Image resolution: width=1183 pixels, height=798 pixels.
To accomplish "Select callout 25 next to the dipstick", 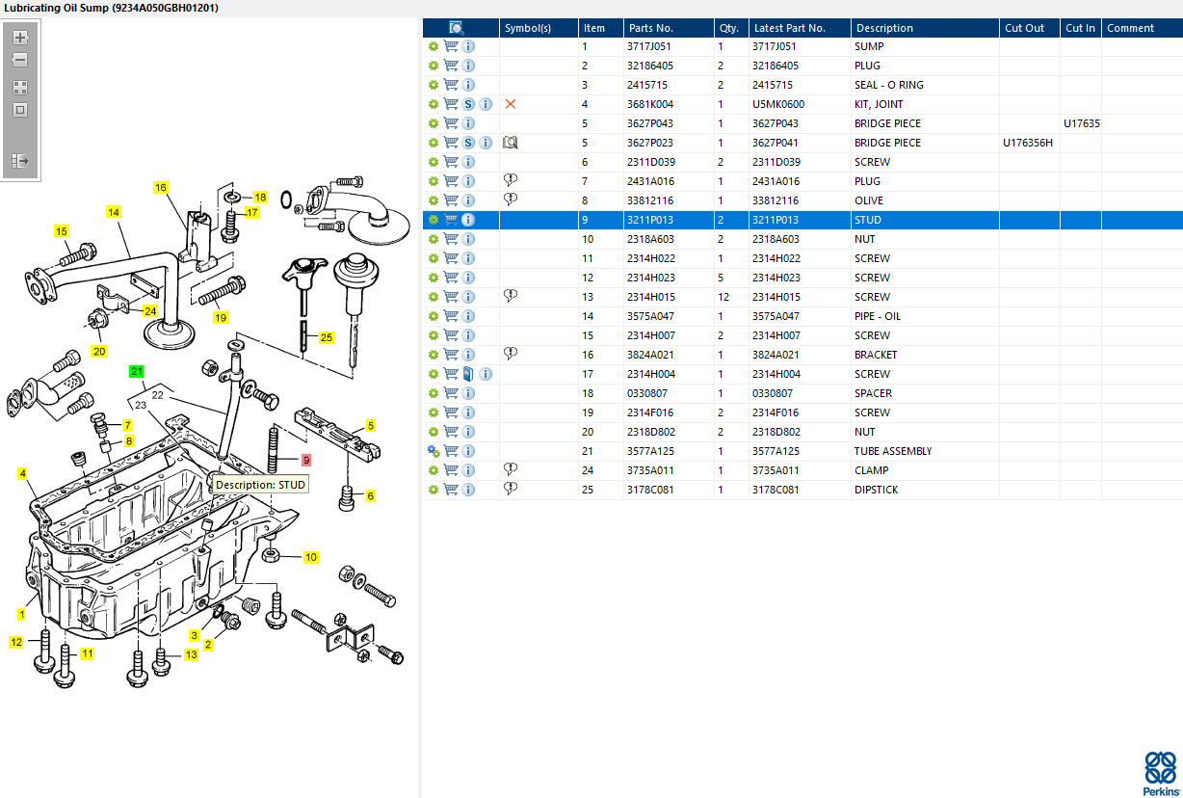I will (x=327, y=337).
